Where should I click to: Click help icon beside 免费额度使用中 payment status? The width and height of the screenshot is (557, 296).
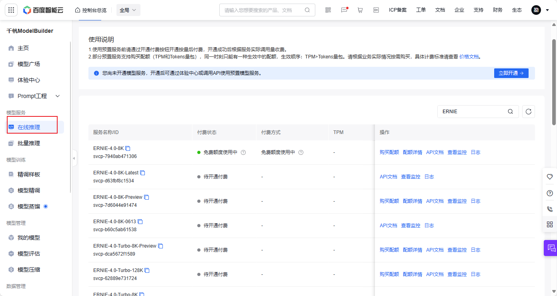coord(243,152)
